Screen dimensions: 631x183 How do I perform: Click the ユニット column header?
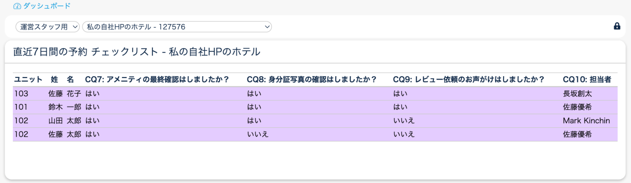(x=28, y=80)
